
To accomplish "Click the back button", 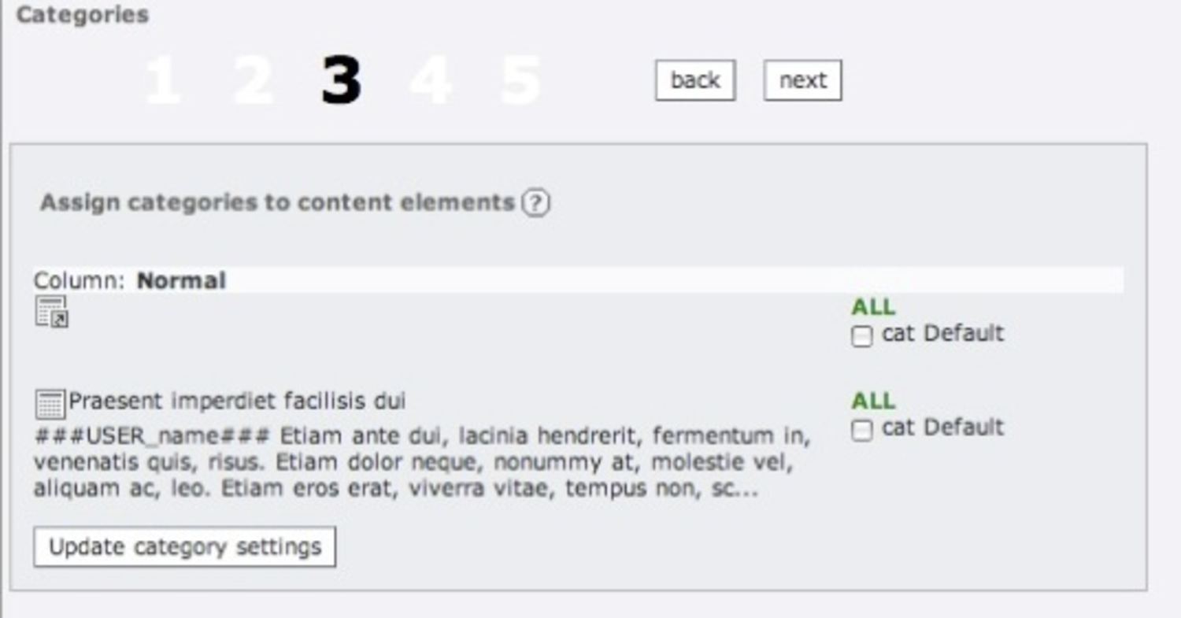I will [695, 80].
